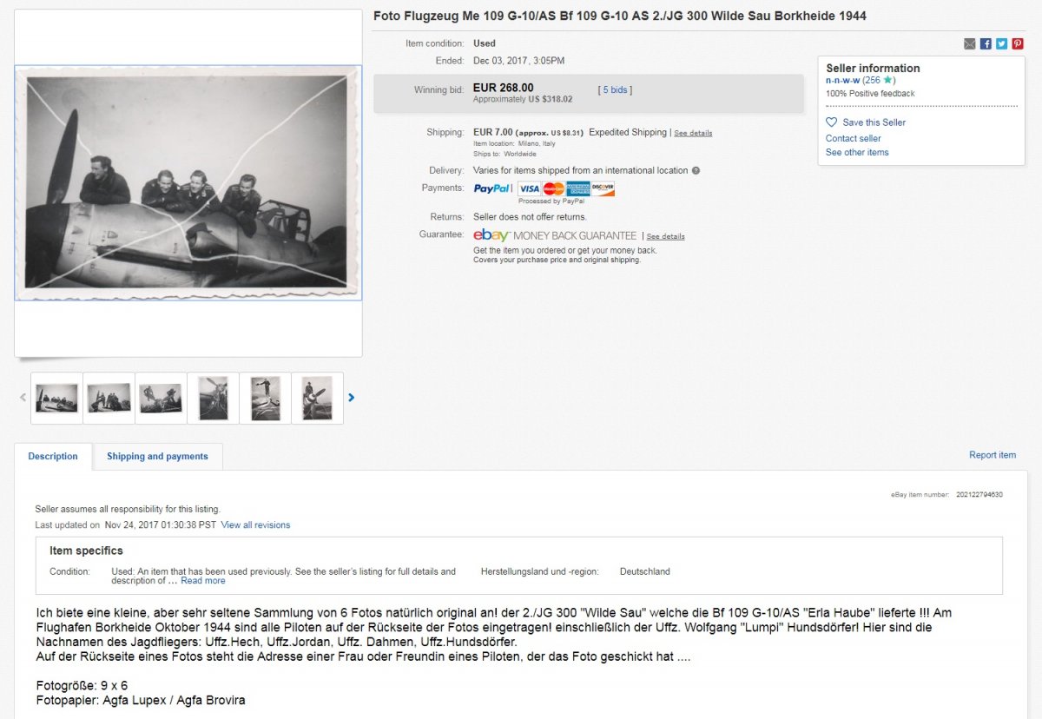Viewport: 1042px width, 719px height.
Task: Share listing via email icon
Action: 970,44
